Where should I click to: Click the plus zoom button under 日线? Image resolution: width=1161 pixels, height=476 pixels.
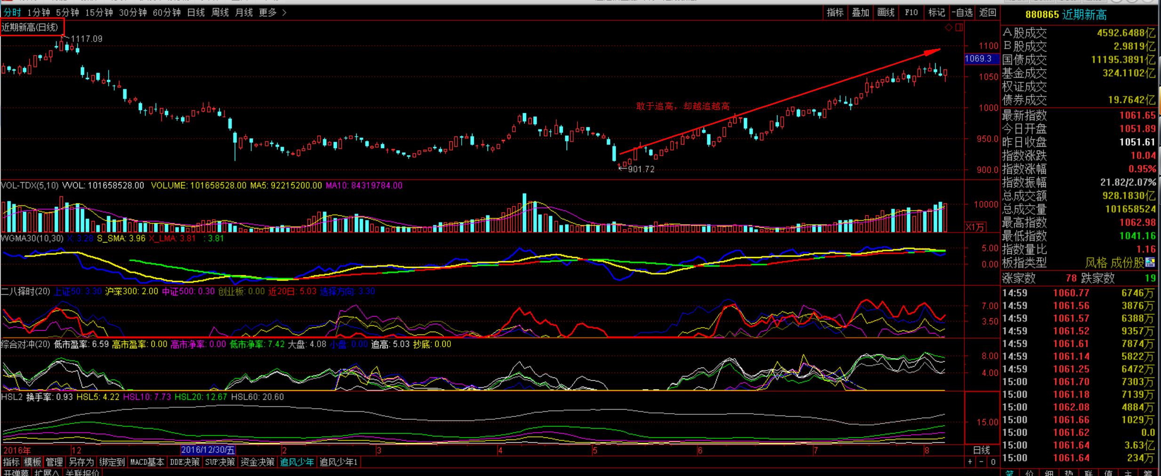tap(970, 462)
